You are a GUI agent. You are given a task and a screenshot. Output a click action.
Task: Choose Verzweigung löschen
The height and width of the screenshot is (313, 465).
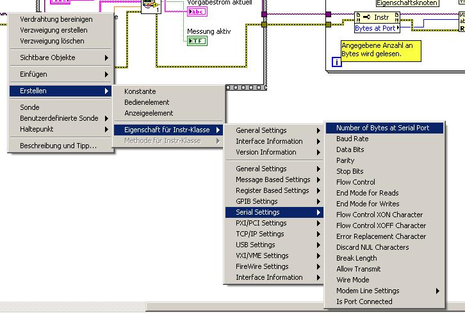click(x=60, y=41)
